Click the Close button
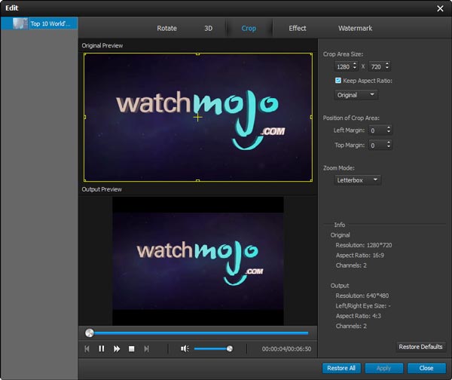This screenshot has height=380, width=452. click(426, 368)
